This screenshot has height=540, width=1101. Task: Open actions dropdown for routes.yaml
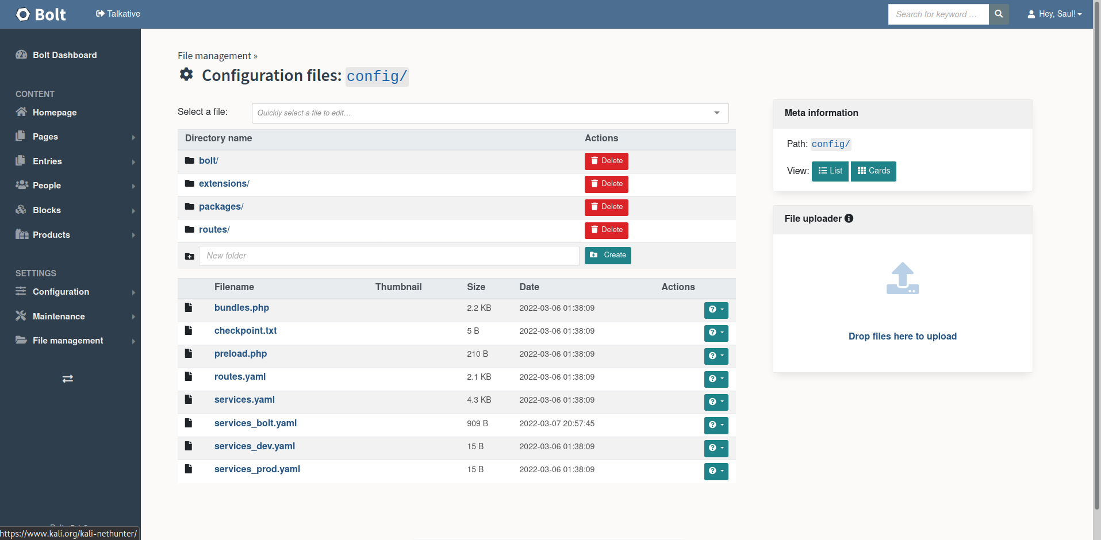716,379
